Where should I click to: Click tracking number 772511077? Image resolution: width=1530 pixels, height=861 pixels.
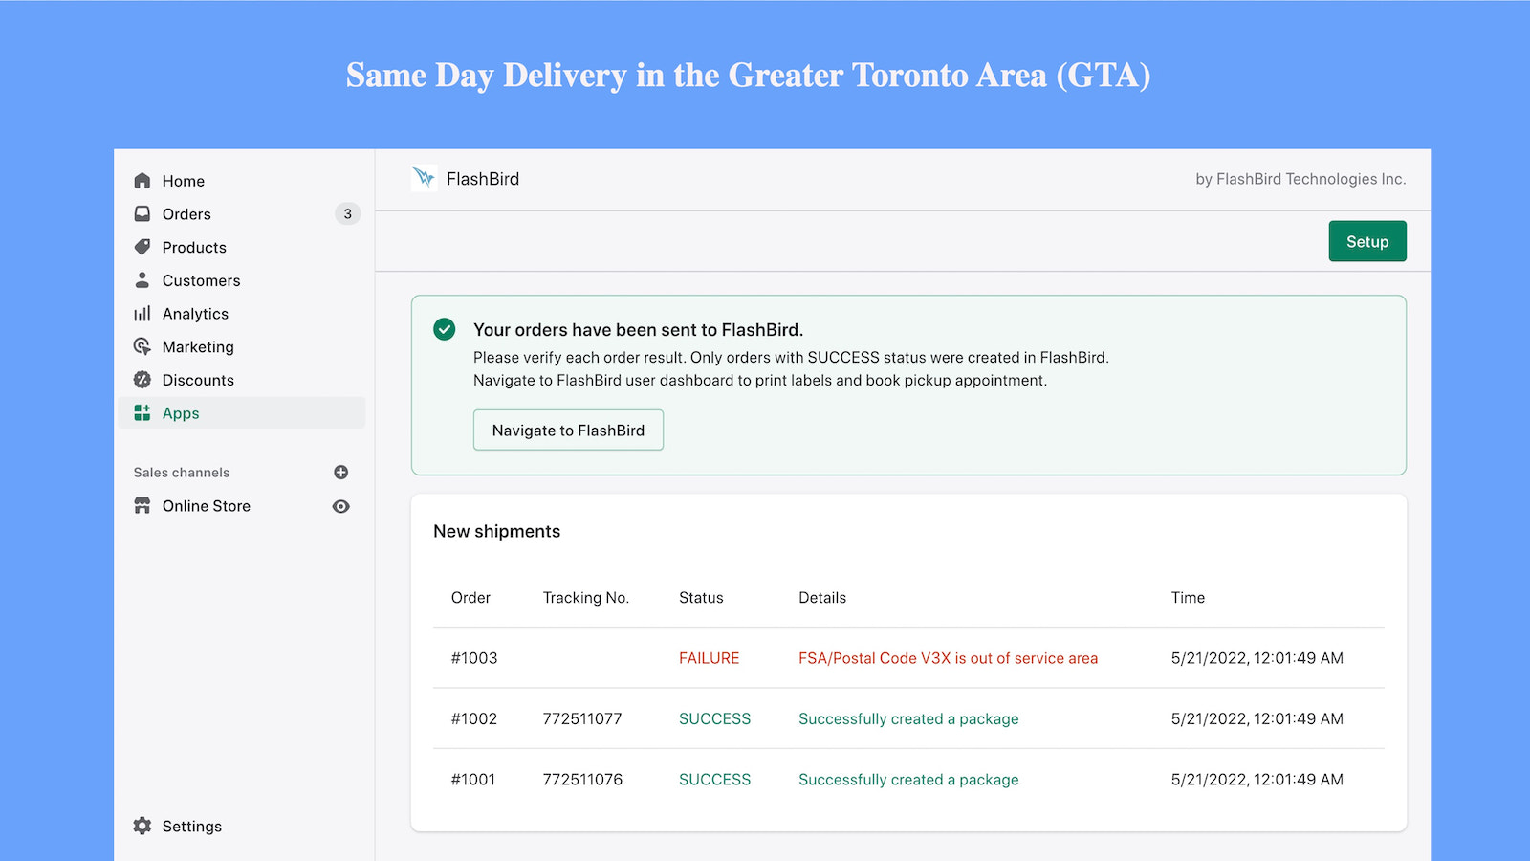point(582,718)
